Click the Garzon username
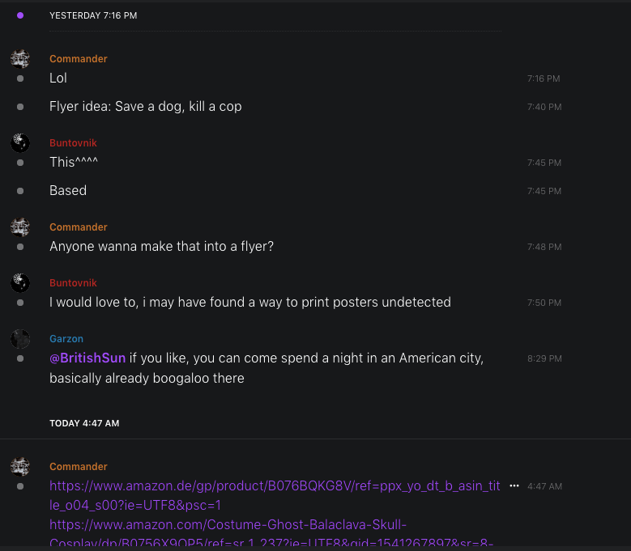631x551 pixels. click(66, 339)
